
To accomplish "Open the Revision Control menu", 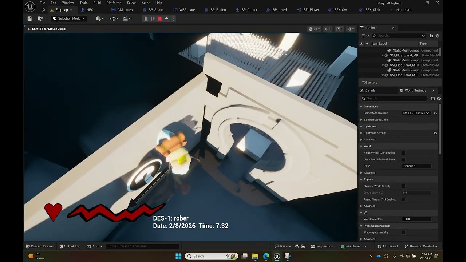I will coord(421,246).
